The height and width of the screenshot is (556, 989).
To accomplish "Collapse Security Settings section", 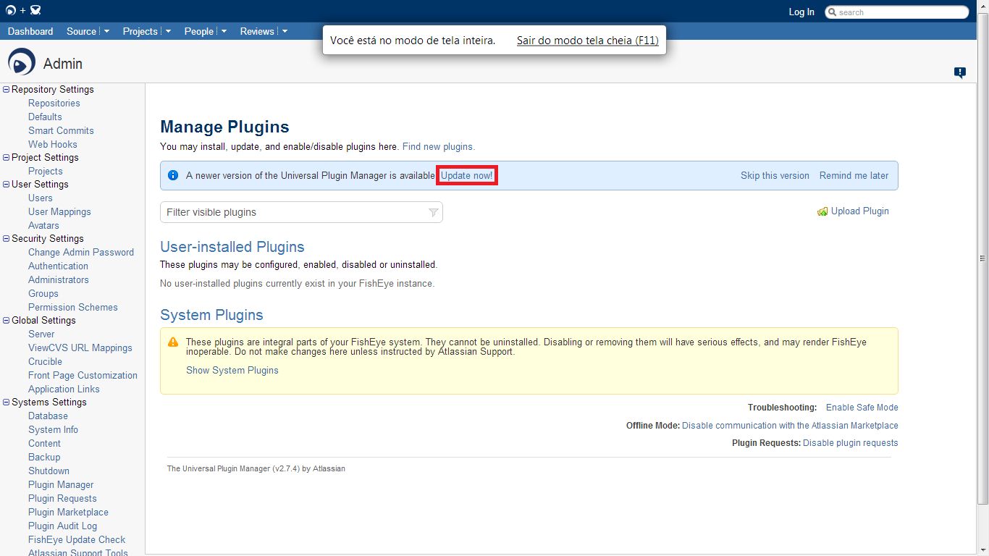I will click(x=7, y=239).
